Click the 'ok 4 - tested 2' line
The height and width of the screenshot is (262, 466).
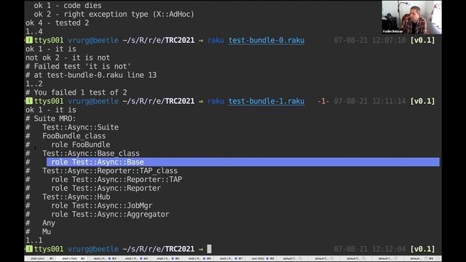coord(57,23)
